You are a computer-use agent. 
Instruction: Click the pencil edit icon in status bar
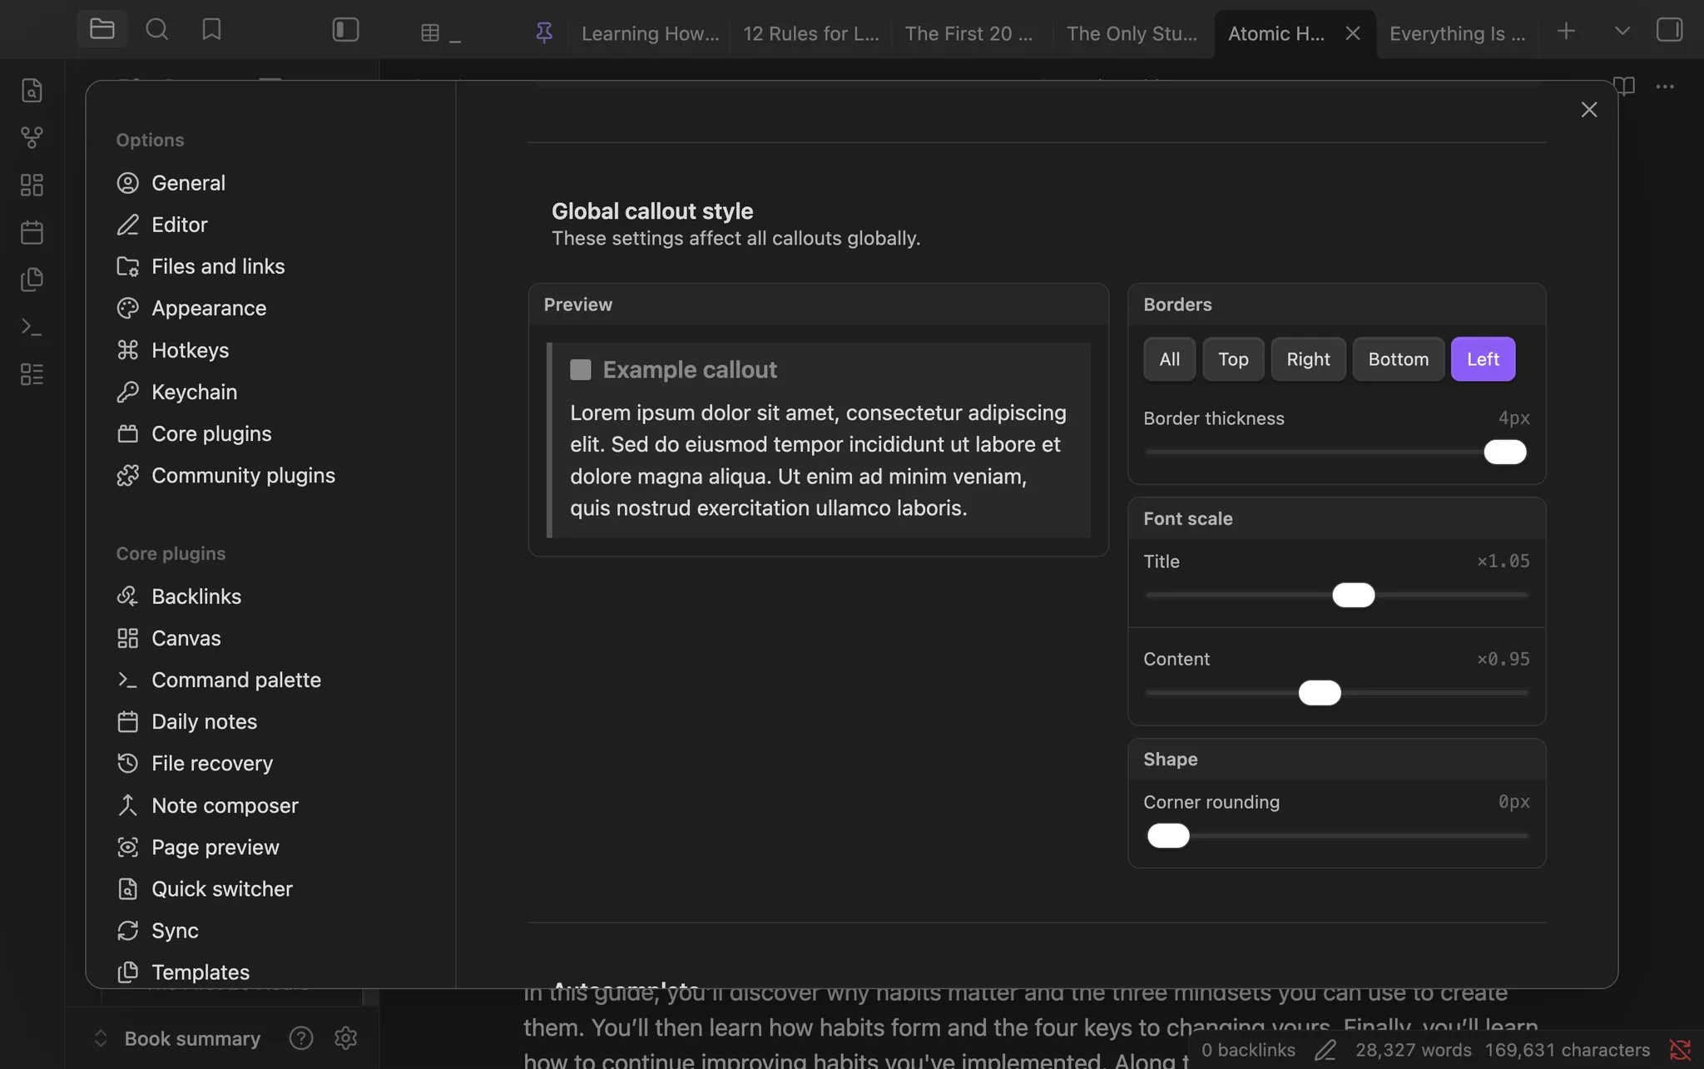[x=1325, y=1050]
